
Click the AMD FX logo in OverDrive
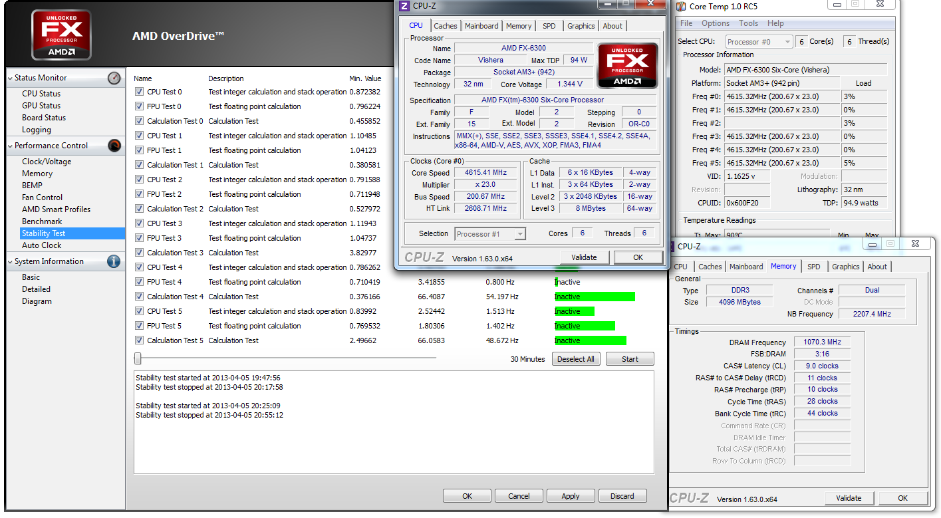[x=62, y=35]
